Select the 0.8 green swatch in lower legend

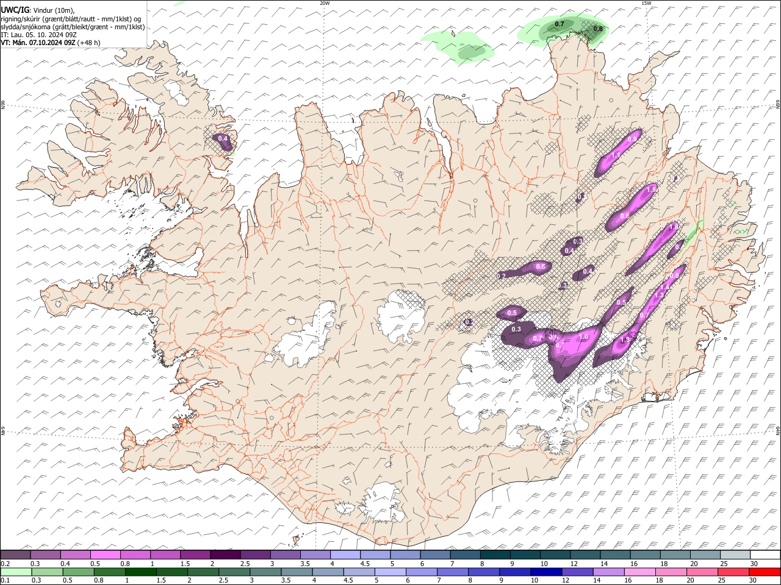point(109,572)
